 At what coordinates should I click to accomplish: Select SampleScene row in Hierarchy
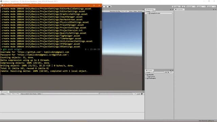[160, 13]
